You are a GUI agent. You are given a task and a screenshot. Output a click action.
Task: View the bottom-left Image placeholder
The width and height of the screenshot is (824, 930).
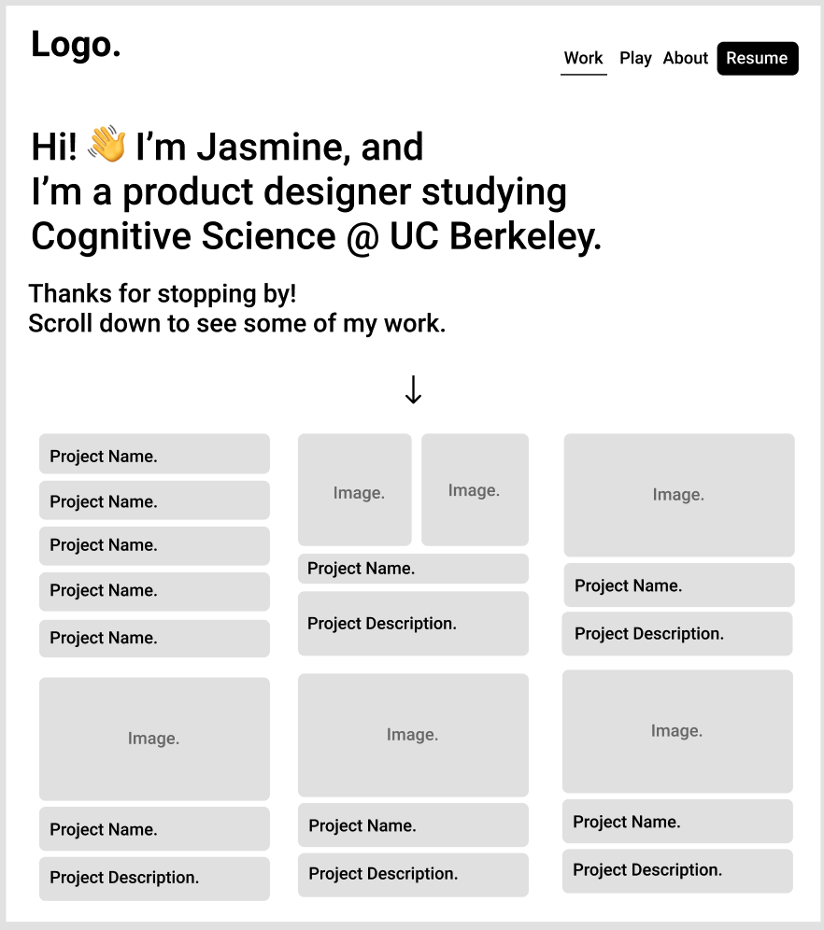(x=154, y=739)
